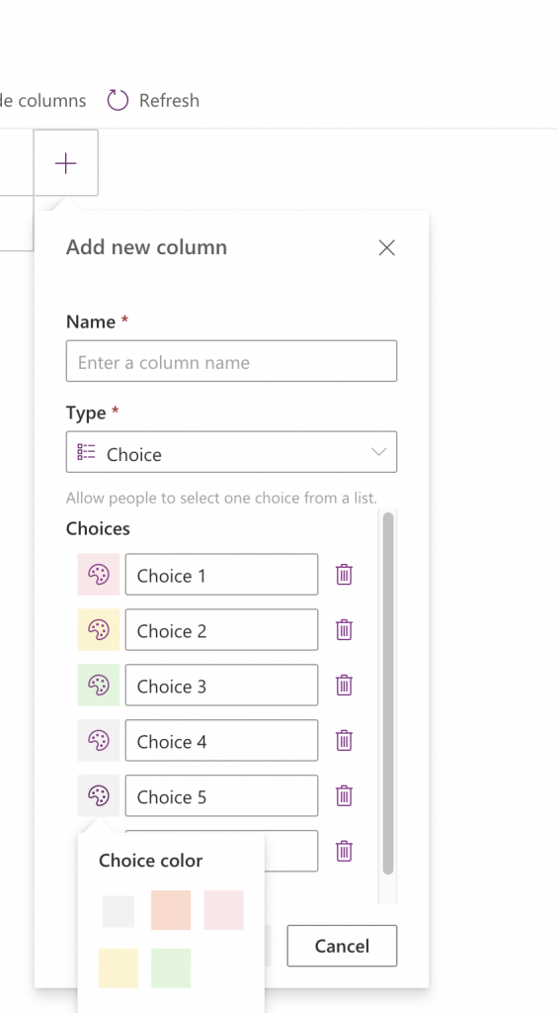Screen dimensions: 558x1013
Task: Click the Type dropdown chevron arrow
Action: coord(378,452)
